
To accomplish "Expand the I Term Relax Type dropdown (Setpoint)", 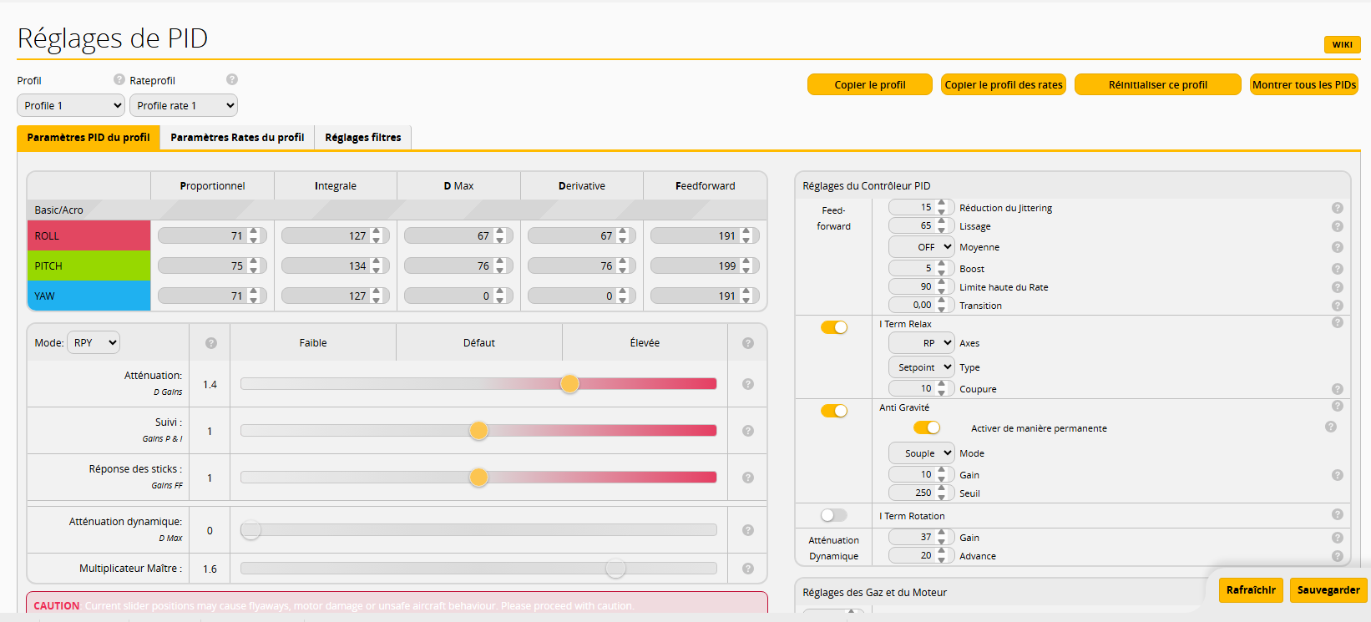I will tap(921, 367).
